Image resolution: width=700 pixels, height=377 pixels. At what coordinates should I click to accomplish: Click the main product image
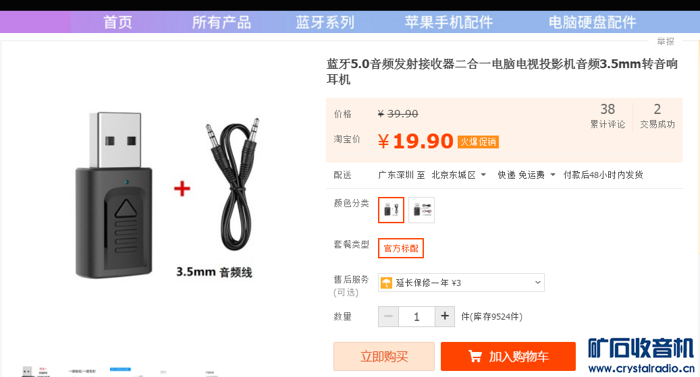pos(165,196)
